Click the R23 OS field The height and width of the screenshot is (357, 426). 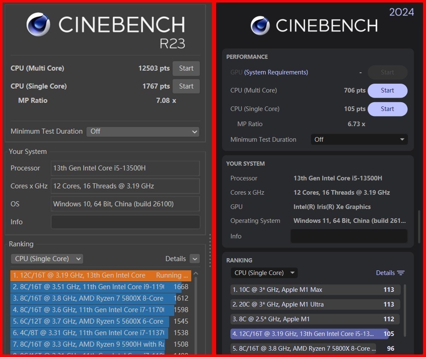[125, 204]
